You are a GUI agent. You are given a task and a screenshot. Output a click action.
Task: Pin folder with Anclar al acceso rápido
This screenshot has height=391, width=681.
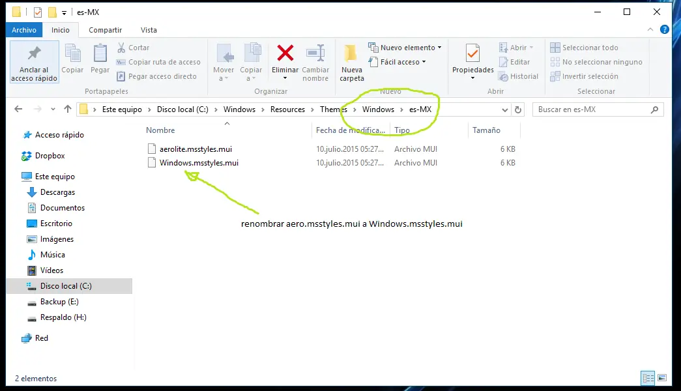coord(34,62)
